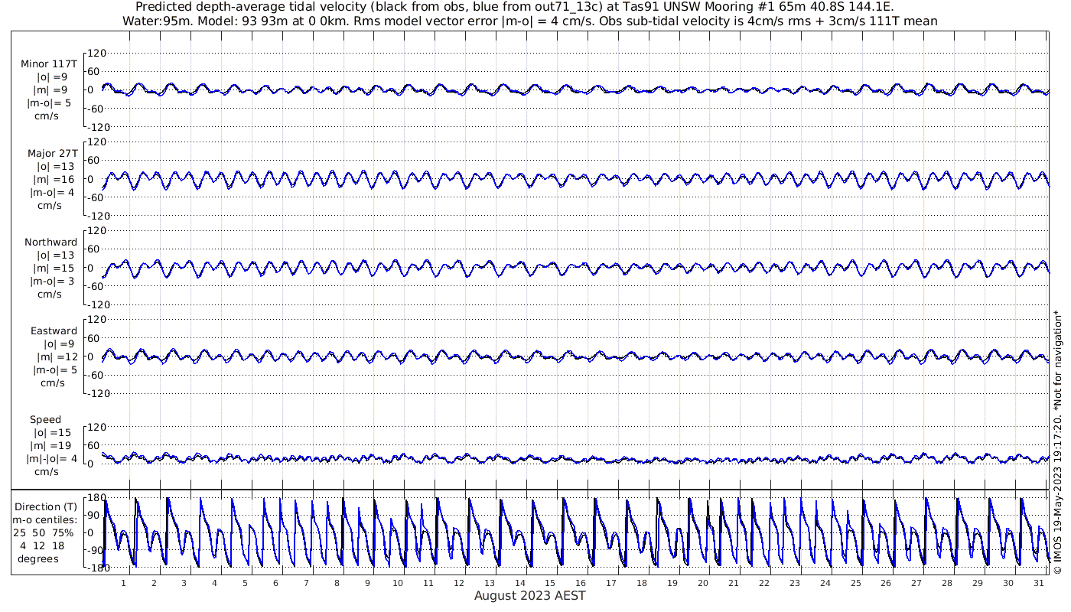Image resolution: width=1071 pixels, height=612 pixels.
Task: Click the '180' tick on the Direction axis
Action: 96,499
